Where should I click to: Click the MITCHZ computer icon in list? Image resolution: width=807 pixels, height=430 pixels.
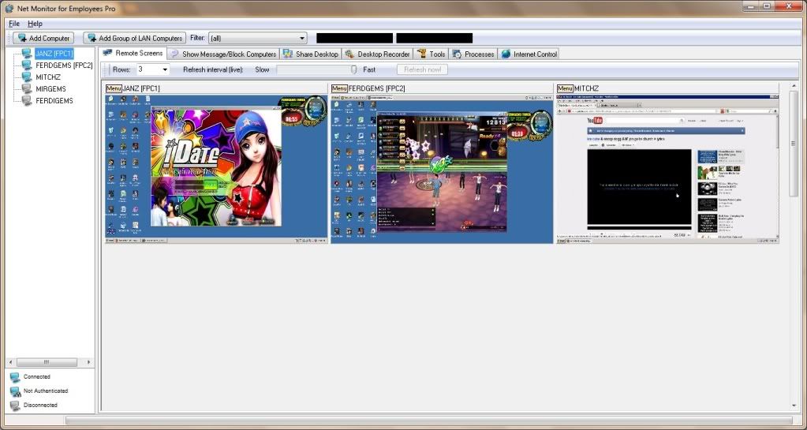coord(27,77)
